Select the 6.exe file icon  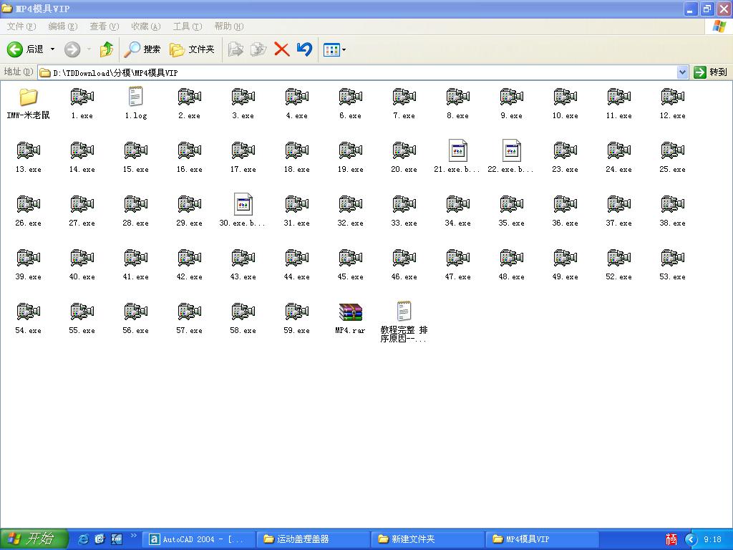350,97
